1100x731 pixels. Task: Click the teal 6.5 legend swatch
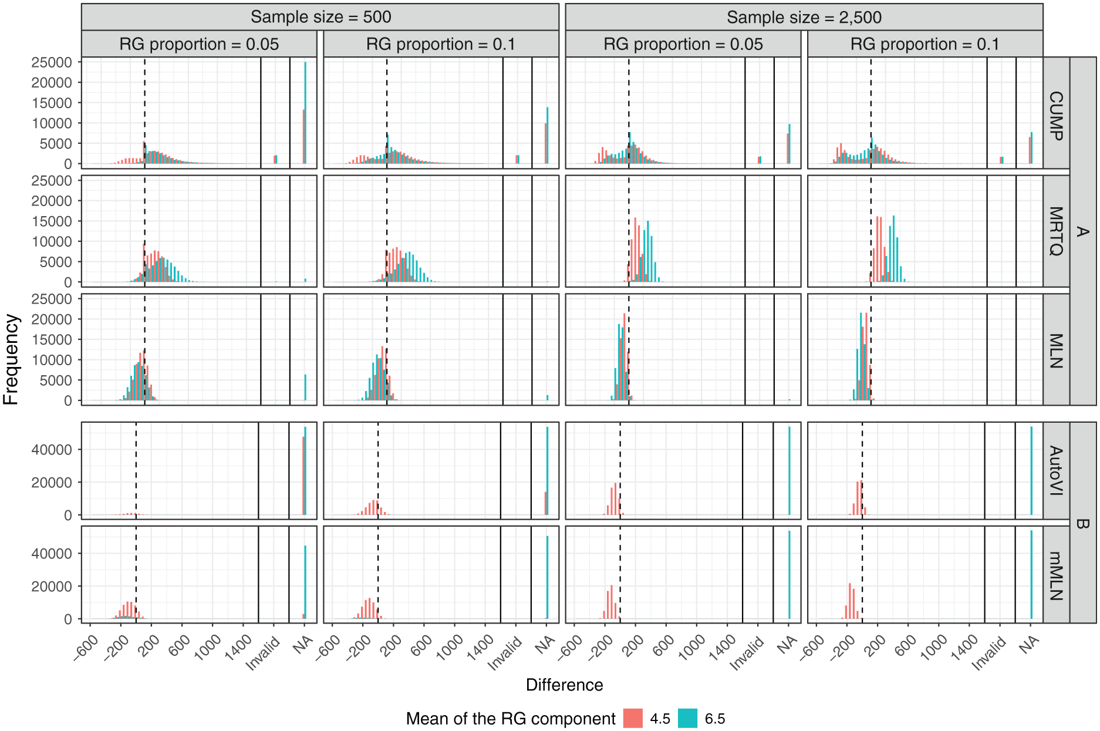click(687, 718)
